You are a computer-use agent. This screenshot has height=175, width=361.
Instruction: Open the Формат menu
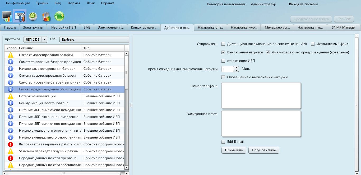[x=74, y=3]
